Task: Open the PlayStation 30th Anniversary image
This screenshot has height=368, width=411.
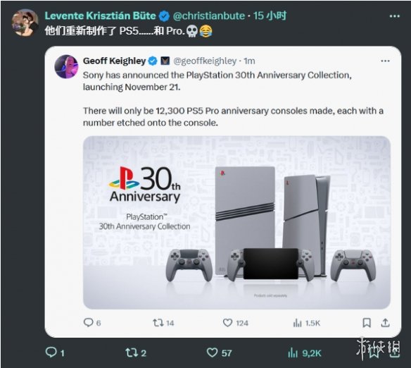Action: [x=236, y=222]
